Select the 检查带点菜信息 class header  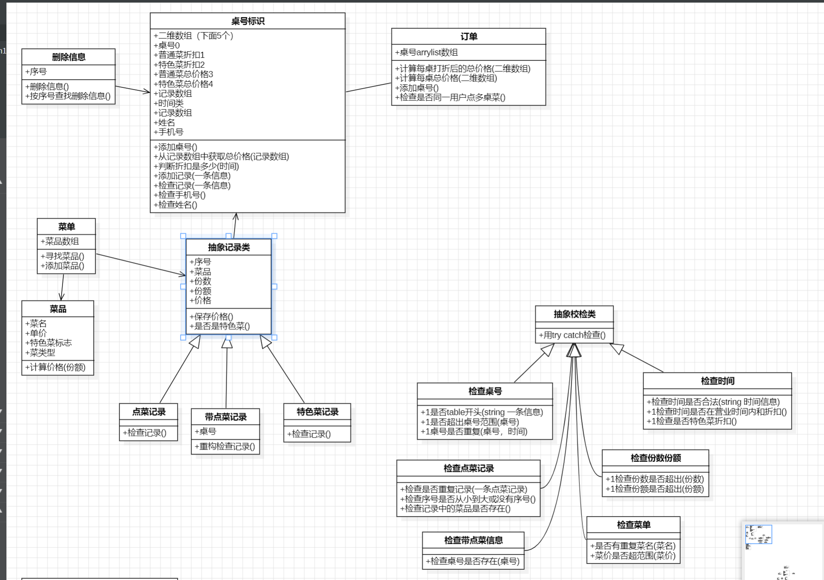click(473, 540)
